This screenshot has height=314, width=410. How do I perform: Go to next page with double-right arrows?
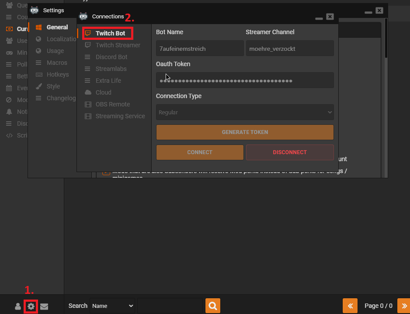[x=404, y=306]
